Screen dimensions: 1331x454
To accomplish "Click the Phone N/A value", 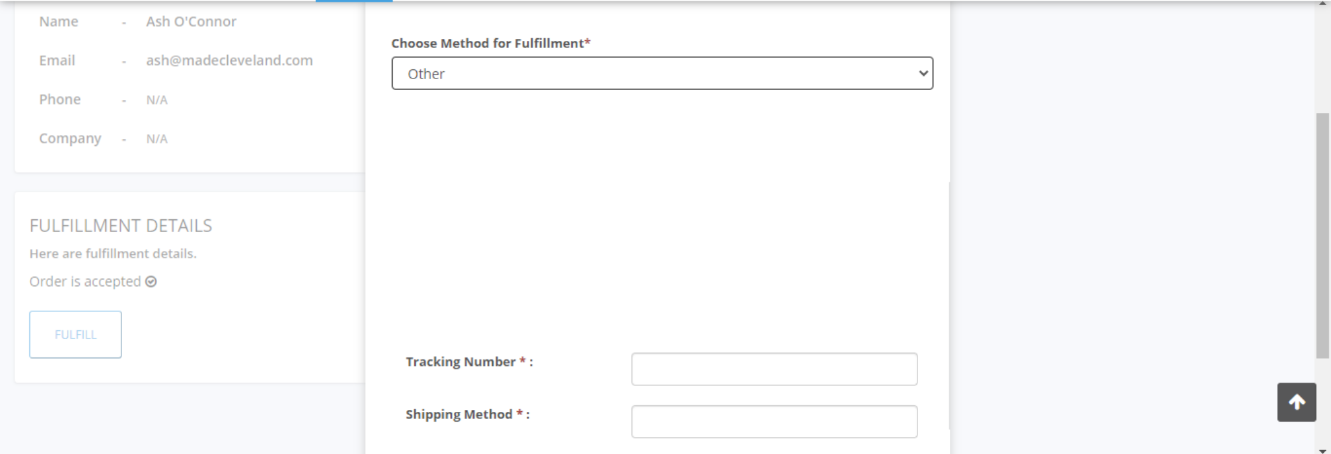I will point(156,100).
